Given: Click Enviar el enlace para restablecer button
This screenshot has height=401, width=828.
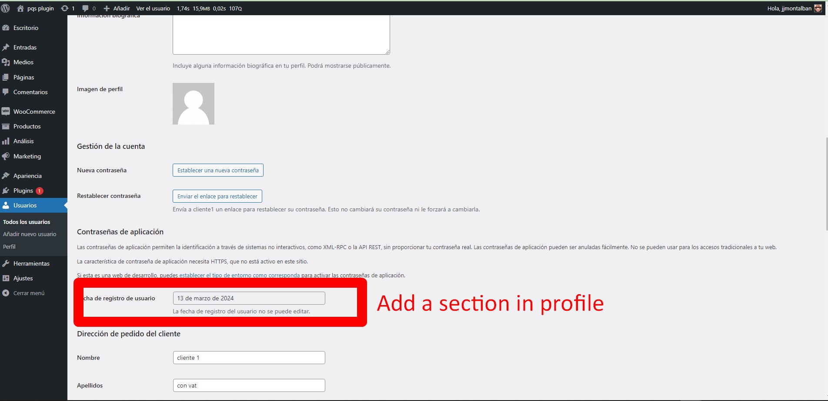Looking at the screenshot, I should (x=217, y=196).
